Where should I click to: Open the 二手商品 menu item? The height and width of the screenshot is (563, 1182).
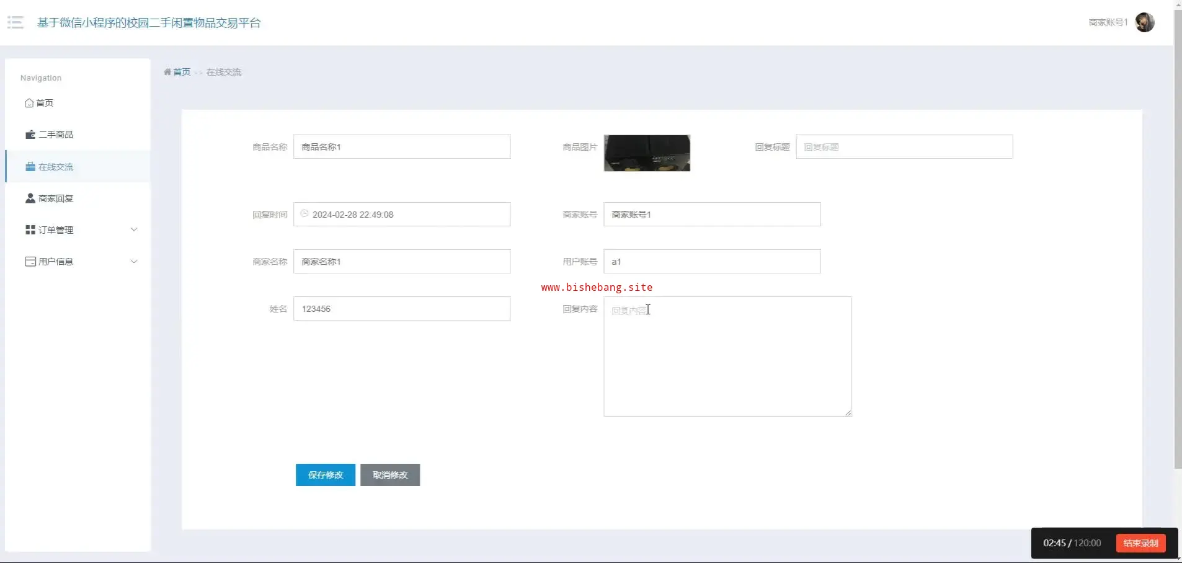(56, 135)
